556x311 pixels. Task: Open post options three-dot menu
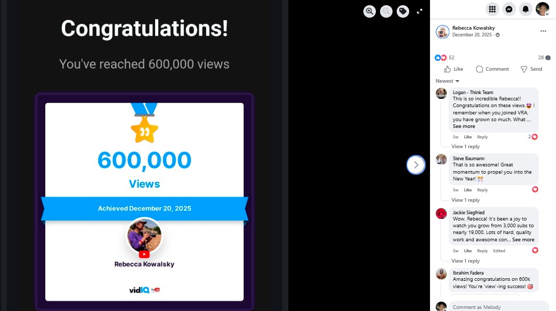click(543, 31)
